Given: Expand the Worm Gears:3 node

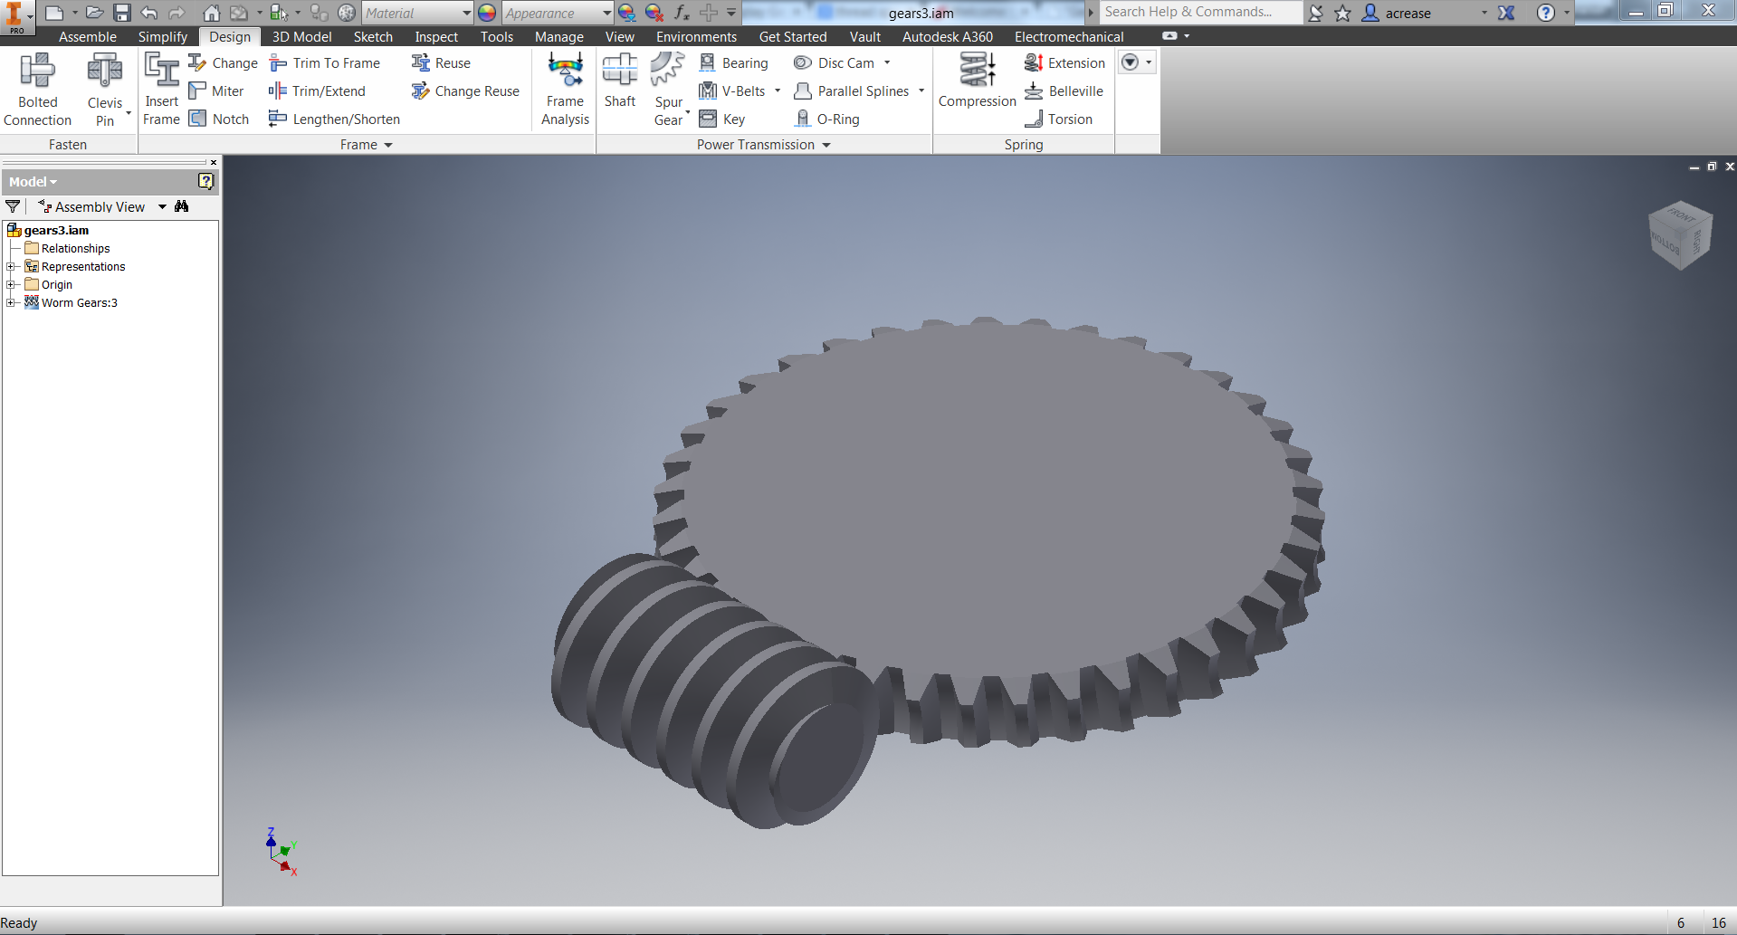Looking at the screenshot, I should (10, 302).
